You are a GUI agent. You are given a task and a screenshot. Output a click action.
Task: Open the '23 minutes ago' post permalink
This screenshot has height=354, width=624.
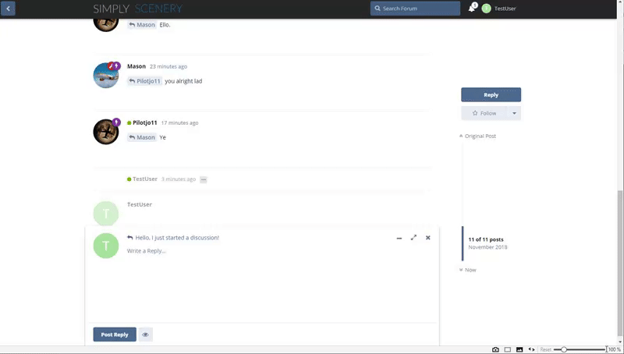(x=168, y=66)
